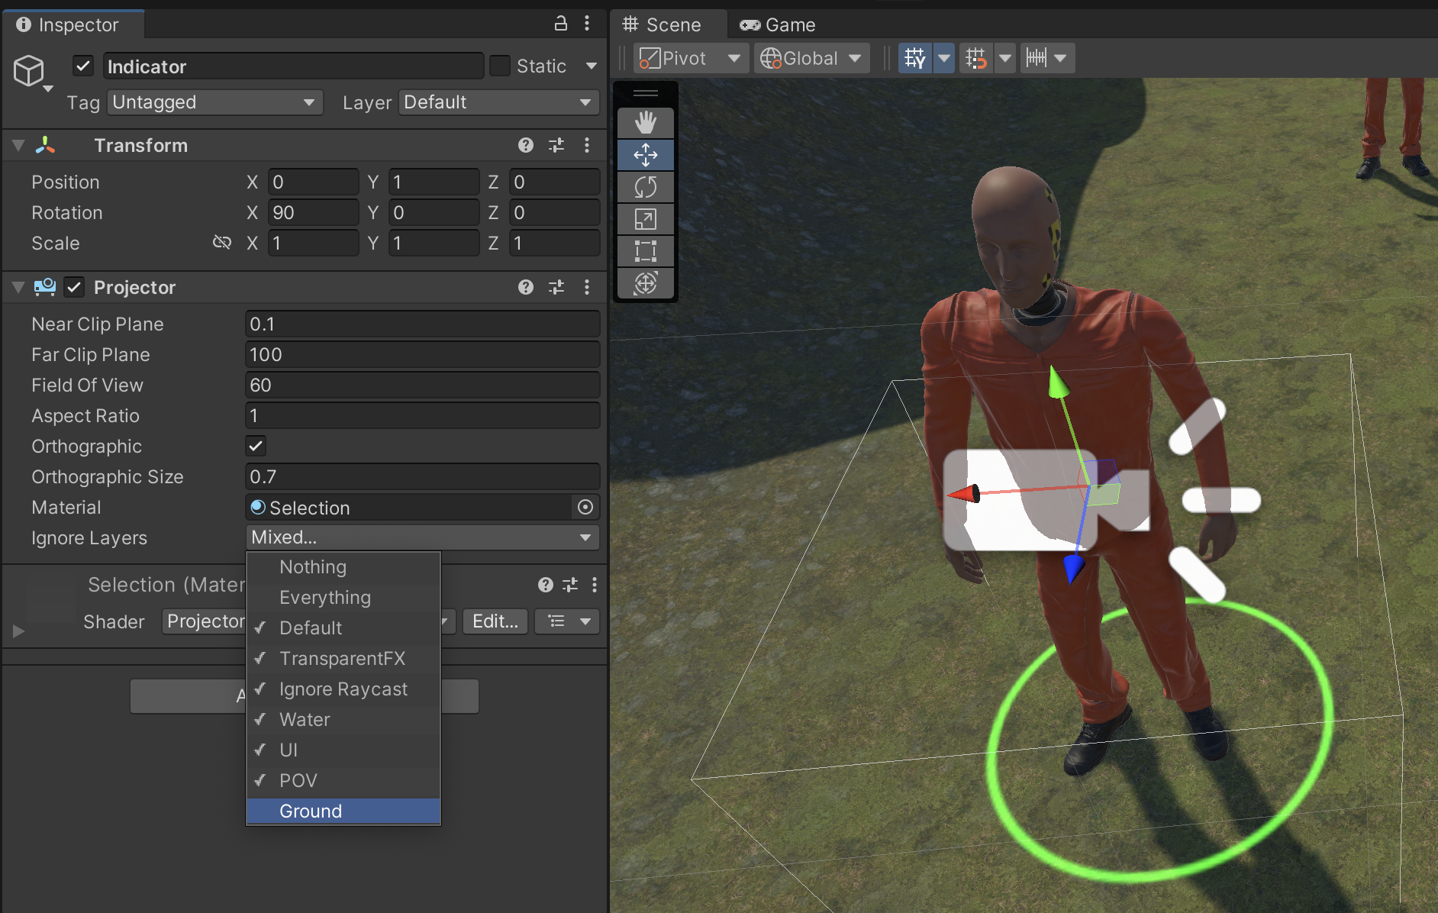Screen dimensions: 1438x913
Task: Open Transform component preset settings icon
Action: point(556,145)
